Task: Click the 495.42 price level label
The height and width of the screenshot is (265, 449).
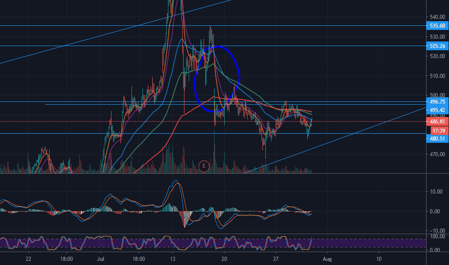Action: coord(437,110)
